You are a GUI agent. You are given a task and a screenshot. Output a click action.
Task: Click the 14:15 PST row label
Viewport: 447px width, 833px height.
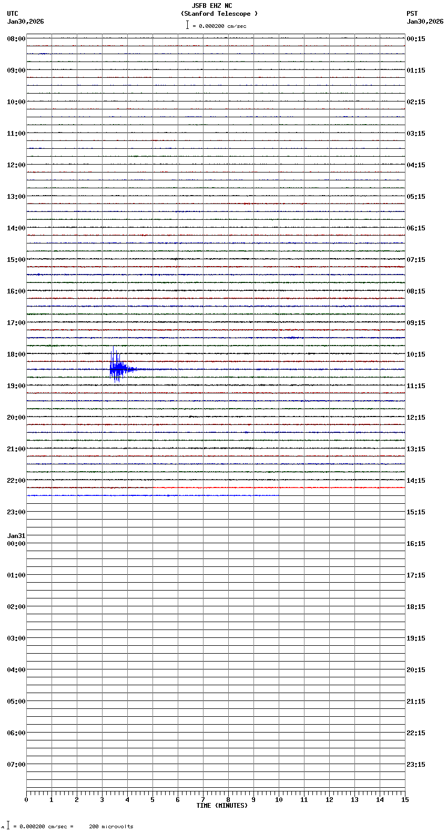click(416, 481)
